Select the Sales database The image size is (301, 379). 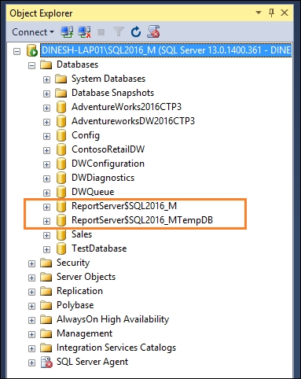[82, 234]
